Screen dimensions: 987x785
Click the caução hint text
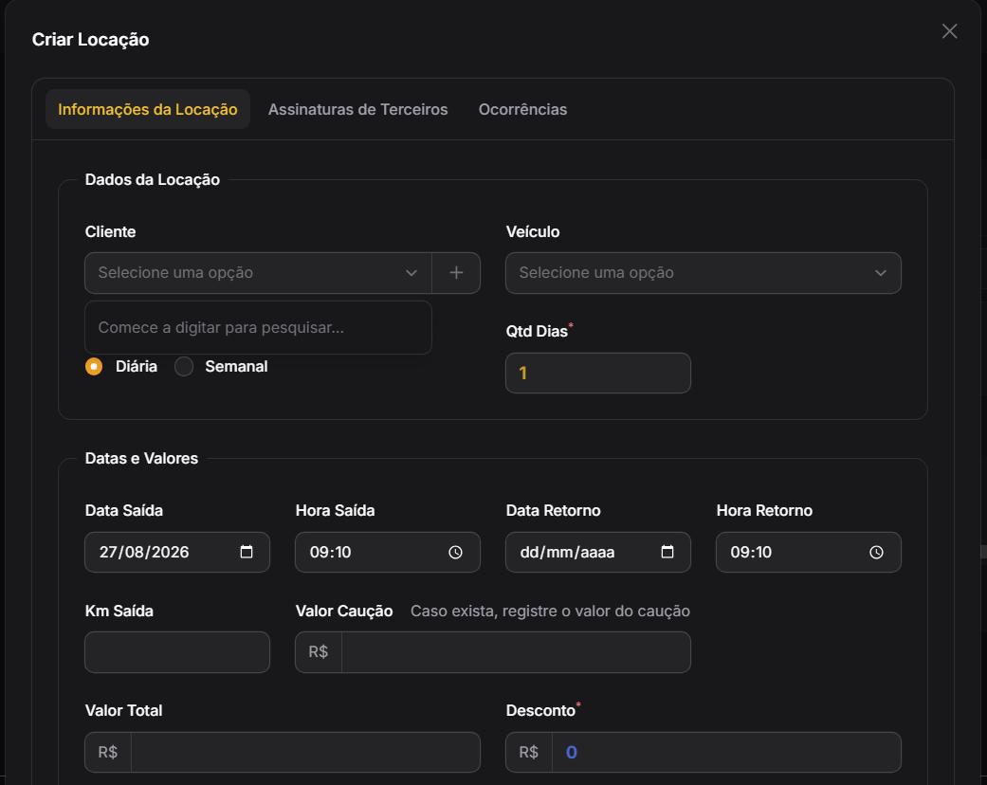[x=550, y=611]
